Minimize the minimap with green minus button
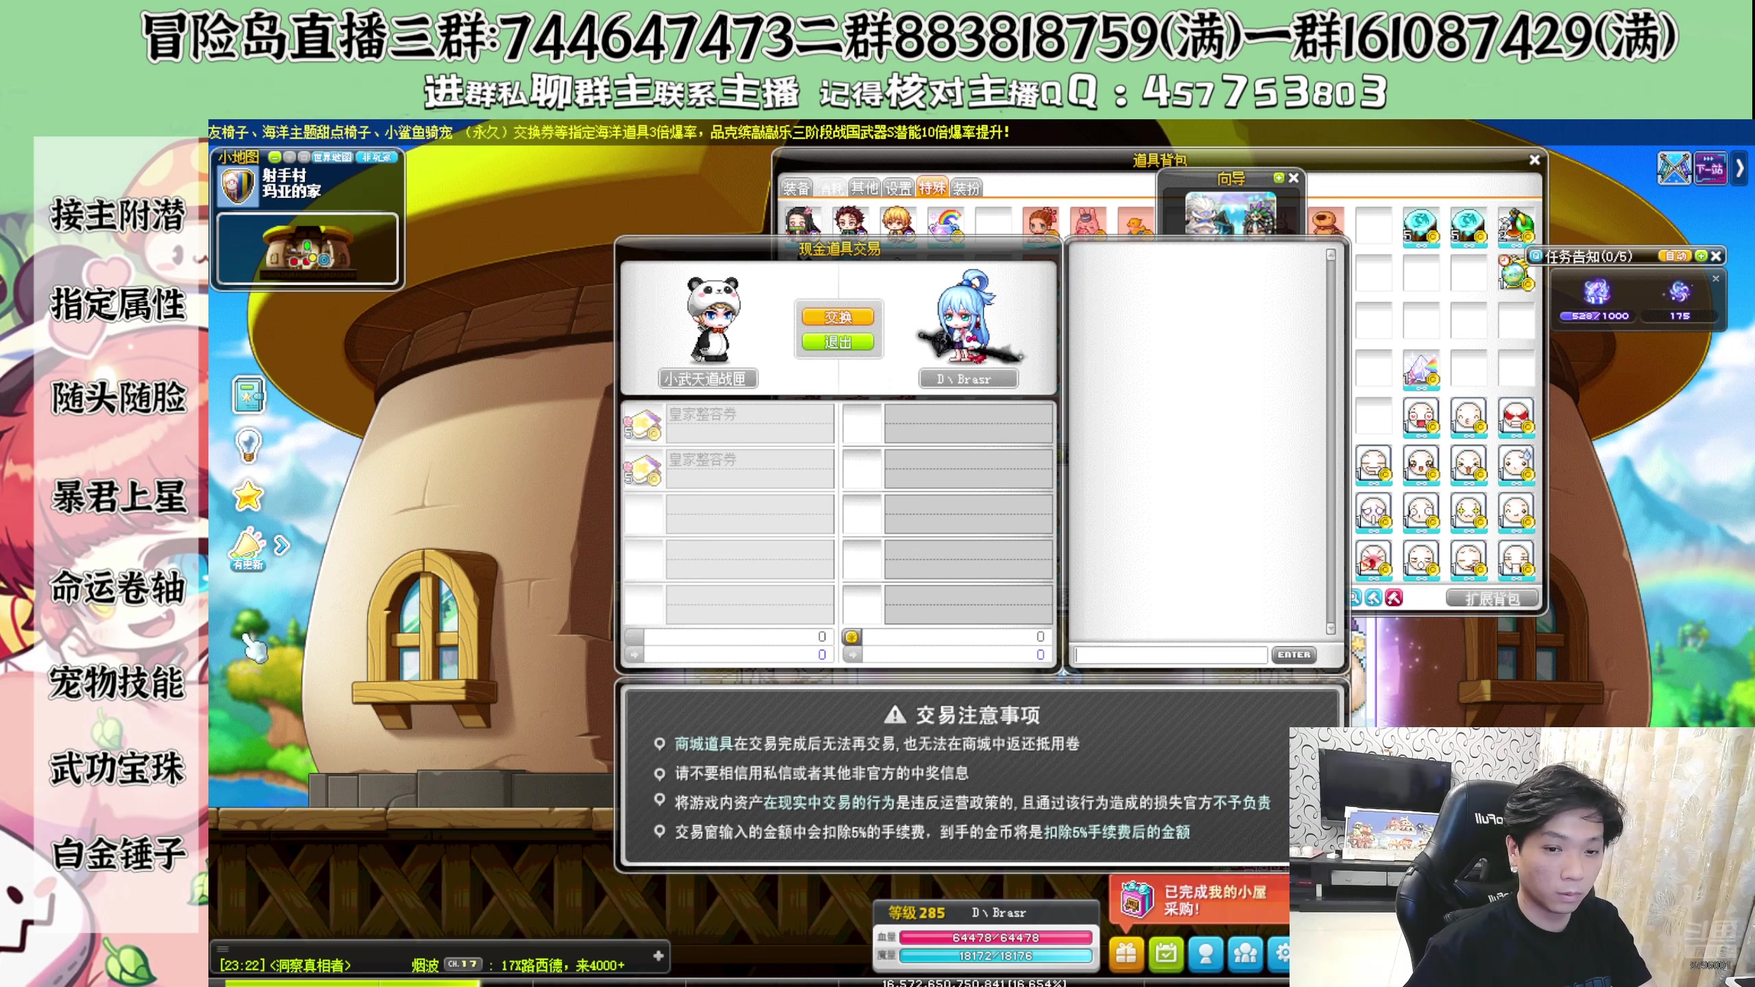The height and width of the screenshot is (987, 1755). pos(274,157)
